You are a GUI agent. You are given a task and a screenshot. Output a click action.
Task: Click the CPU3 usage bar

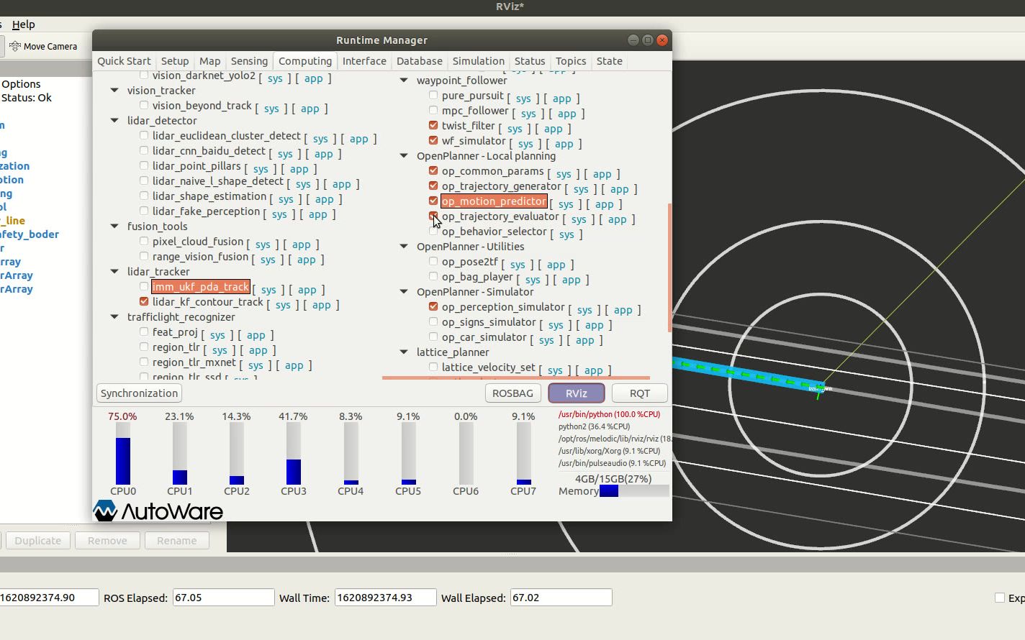tap(293, 453)
